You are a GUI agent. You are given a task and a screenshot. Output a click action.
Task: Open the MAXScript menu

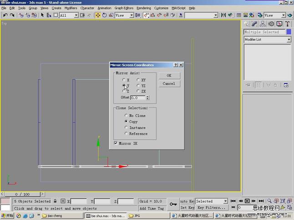178,8
